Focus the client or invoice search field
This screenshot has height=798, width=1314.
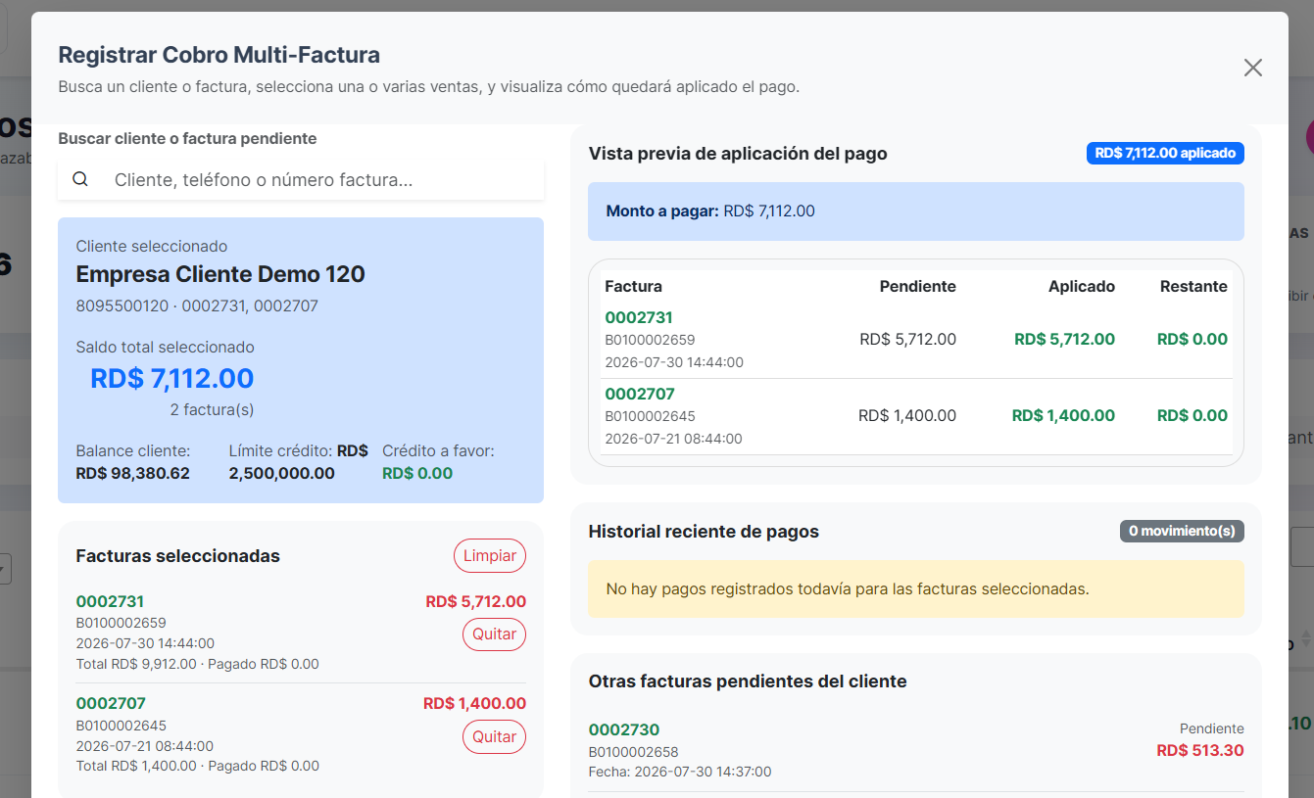coord(301,180)
